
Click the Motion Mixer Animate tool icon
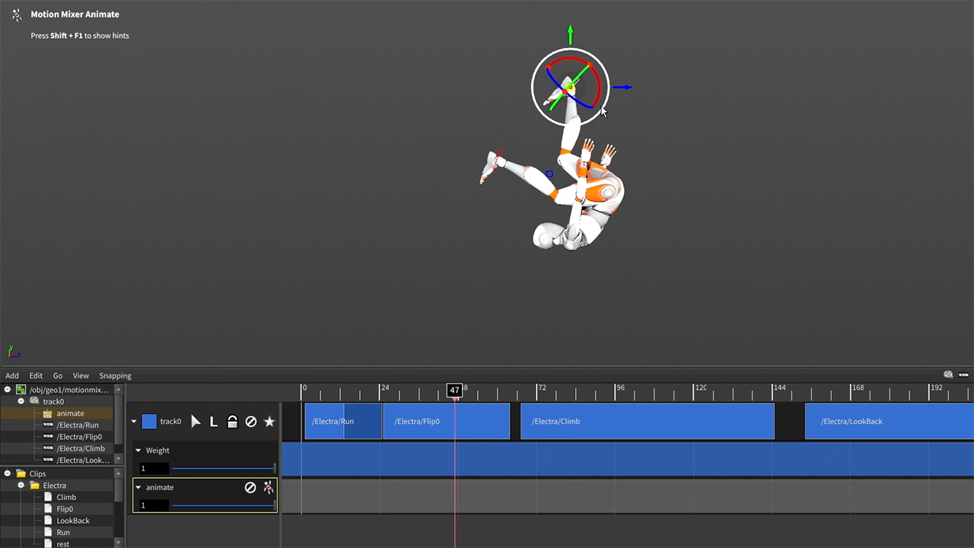[x=17, y=14]
